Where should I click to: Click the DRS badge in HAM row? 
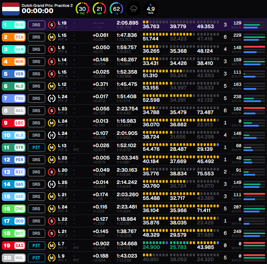[x=37, y=49]
